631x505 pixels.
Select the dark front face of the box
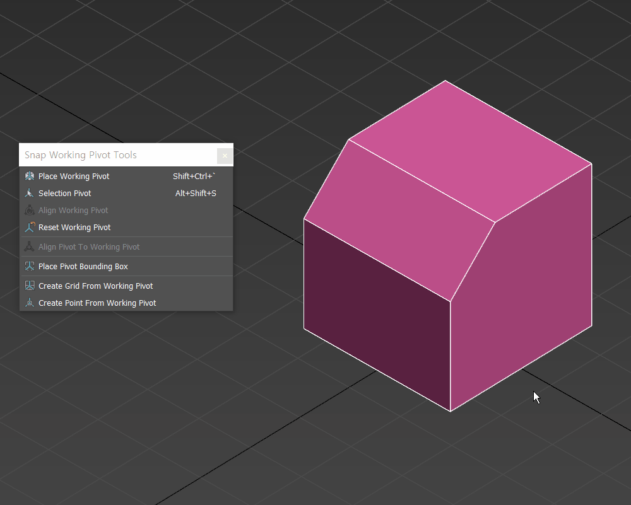[x=377, y=315]
